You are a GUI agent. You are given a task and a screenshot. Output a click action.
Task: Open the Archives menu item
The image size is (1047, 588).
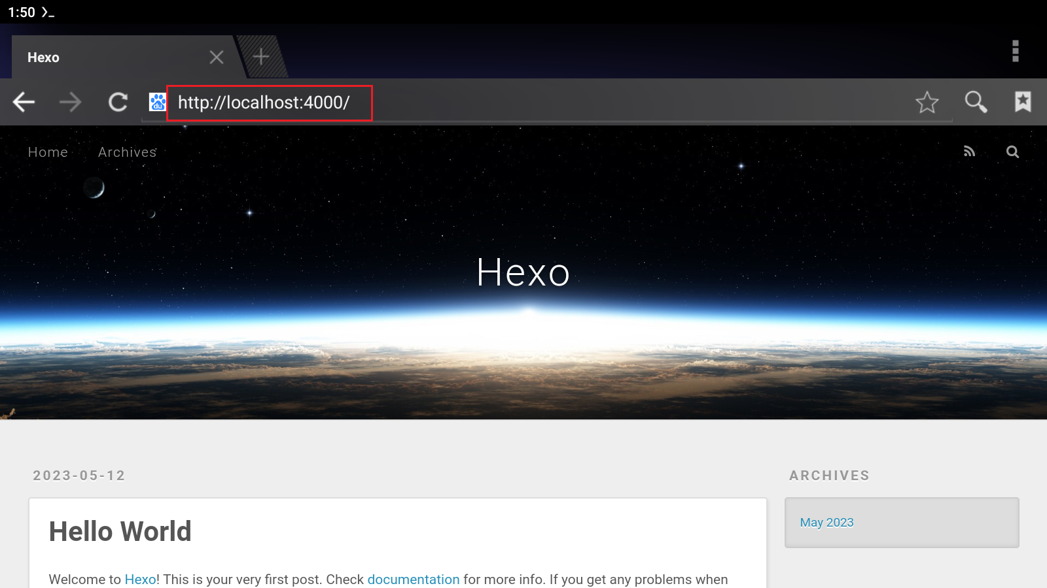pos(128,152)
